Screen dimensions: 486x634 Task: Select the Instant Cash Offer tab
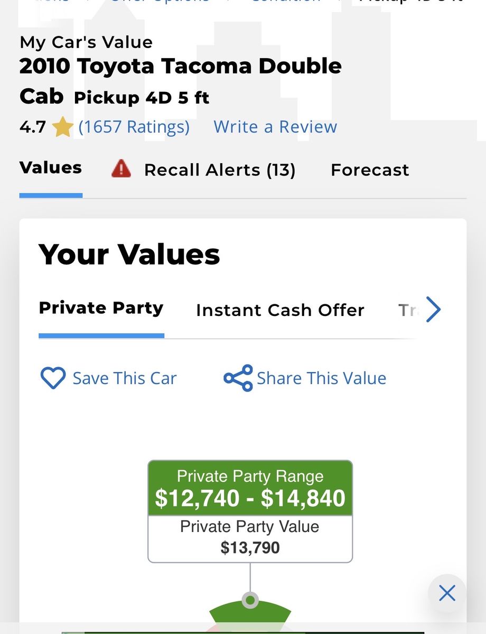[280, 310]
